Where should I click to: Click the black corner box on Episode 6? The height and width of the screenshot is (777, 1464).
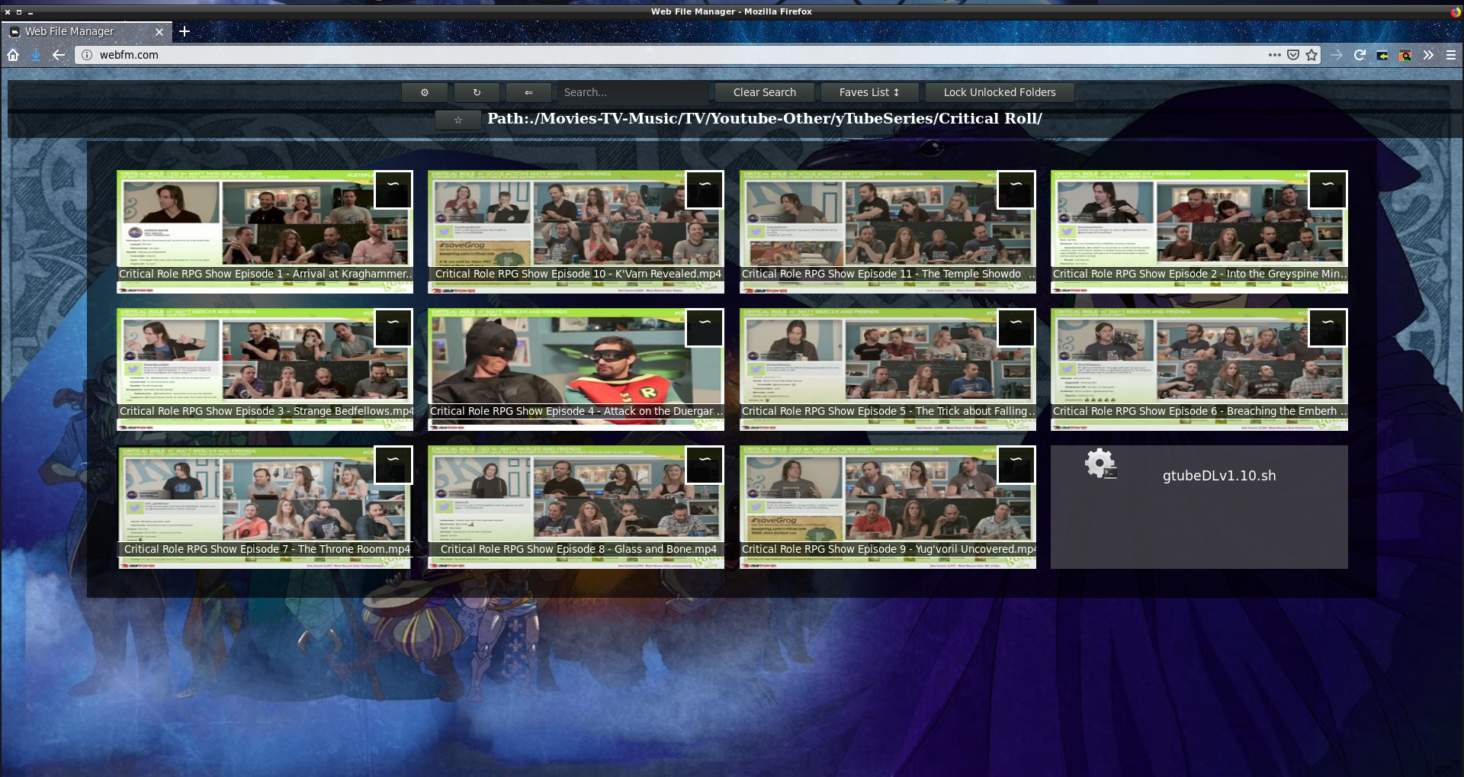coord(1328,328)
